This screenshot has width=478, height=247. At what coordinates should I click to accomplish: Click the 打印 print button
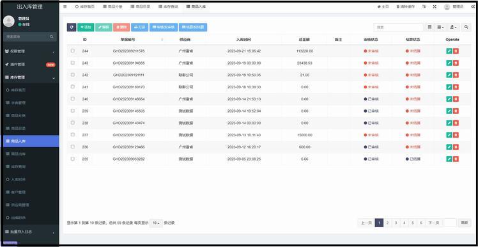[x=139, y=27]
